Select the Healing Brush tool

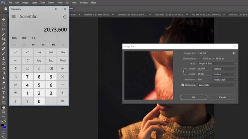click(x=3, y=49)
